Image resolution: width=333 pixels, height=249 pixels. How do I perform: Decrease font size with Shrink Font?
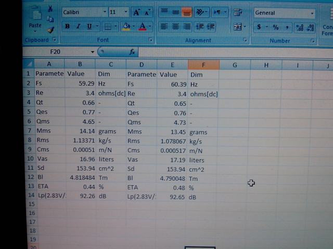pos(147,12)
